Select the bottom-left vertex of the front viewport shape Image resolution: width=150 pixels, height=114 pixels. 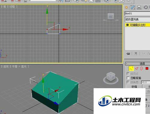click(47, 34)
